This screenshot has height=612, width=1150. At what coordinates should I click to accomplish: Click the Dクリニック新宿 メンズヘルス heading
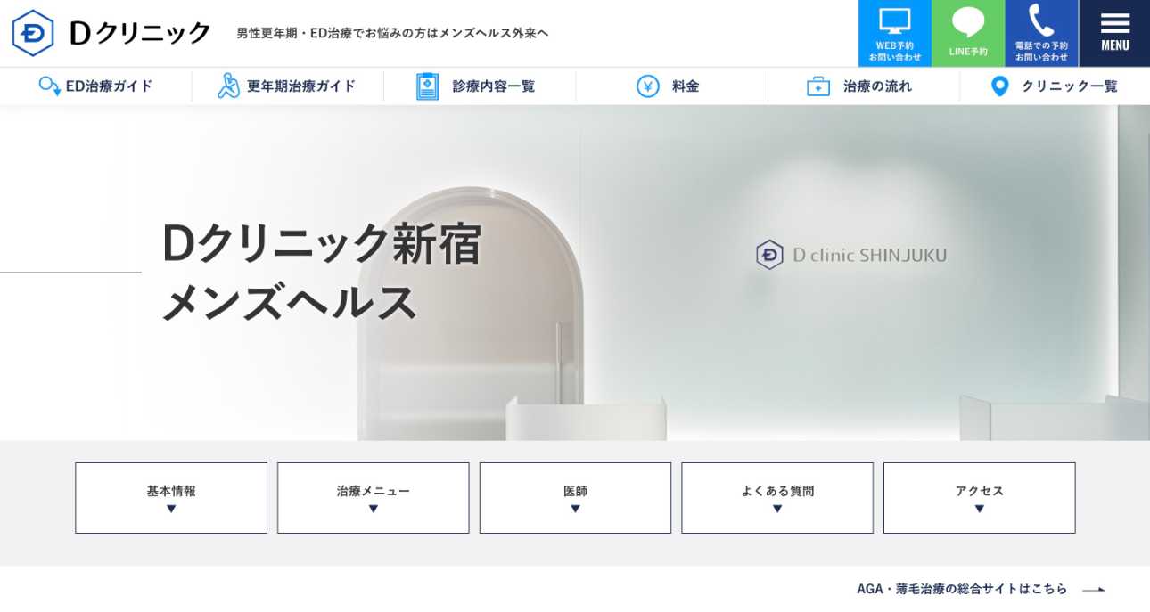coord(321,272)
